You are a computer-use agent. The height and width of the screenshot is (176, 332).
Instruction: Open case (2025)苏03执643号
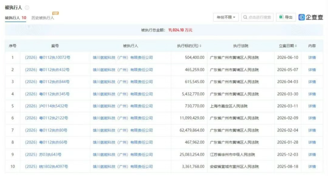coord(43,155)
